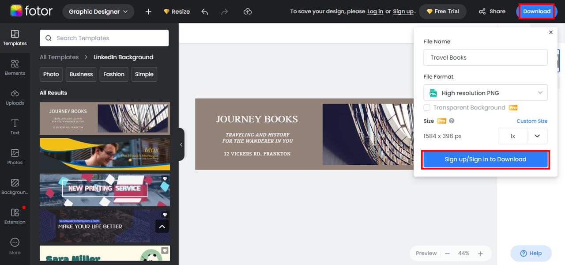Click the JOURNEY BOOKS title on canvas
The image size is (565, 265).
(x=257, y=119)
